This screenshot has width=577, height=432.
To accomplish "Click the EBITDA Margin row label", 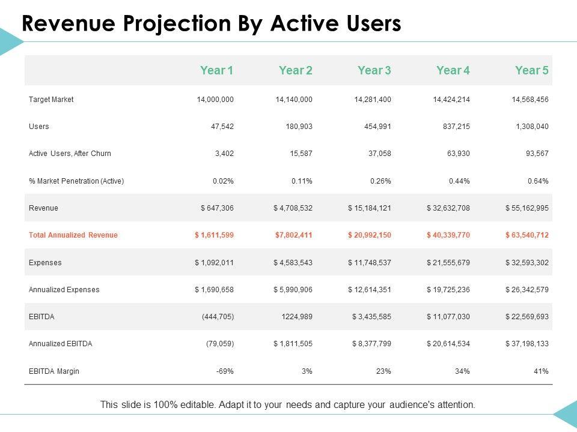I will tap(54, 371).
